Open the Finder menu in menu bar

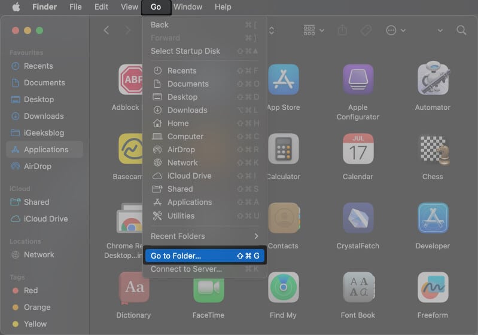point(44,7)
